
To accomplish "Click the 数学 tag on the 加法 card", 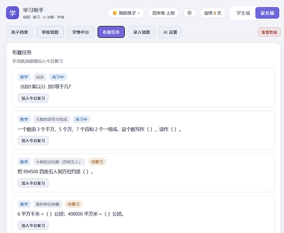I will click(x=24, y=77).
